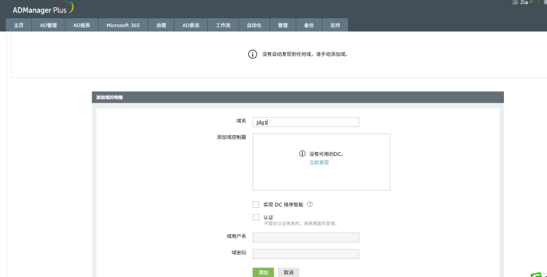This screenshot has width=547, height=277.
Task: Open the 自动化 tab
Action: point(254,25)
